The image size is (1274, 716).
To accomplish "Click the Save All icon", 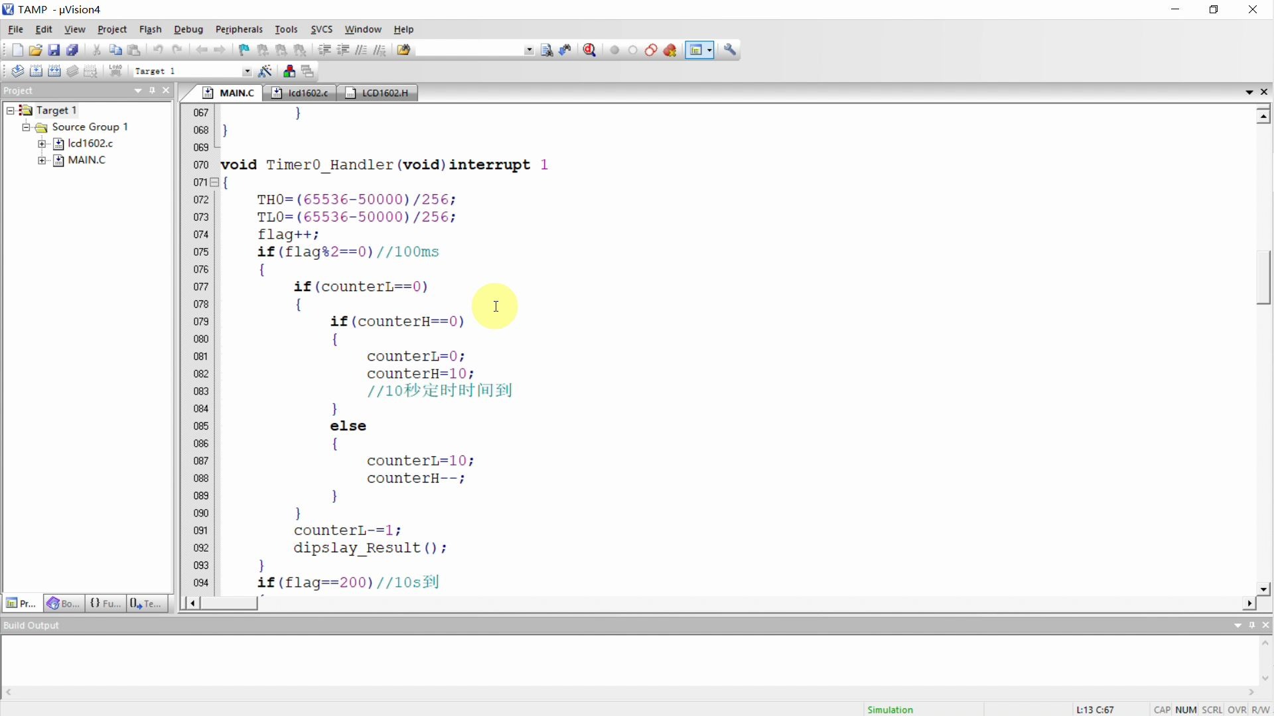I will 73,50.
